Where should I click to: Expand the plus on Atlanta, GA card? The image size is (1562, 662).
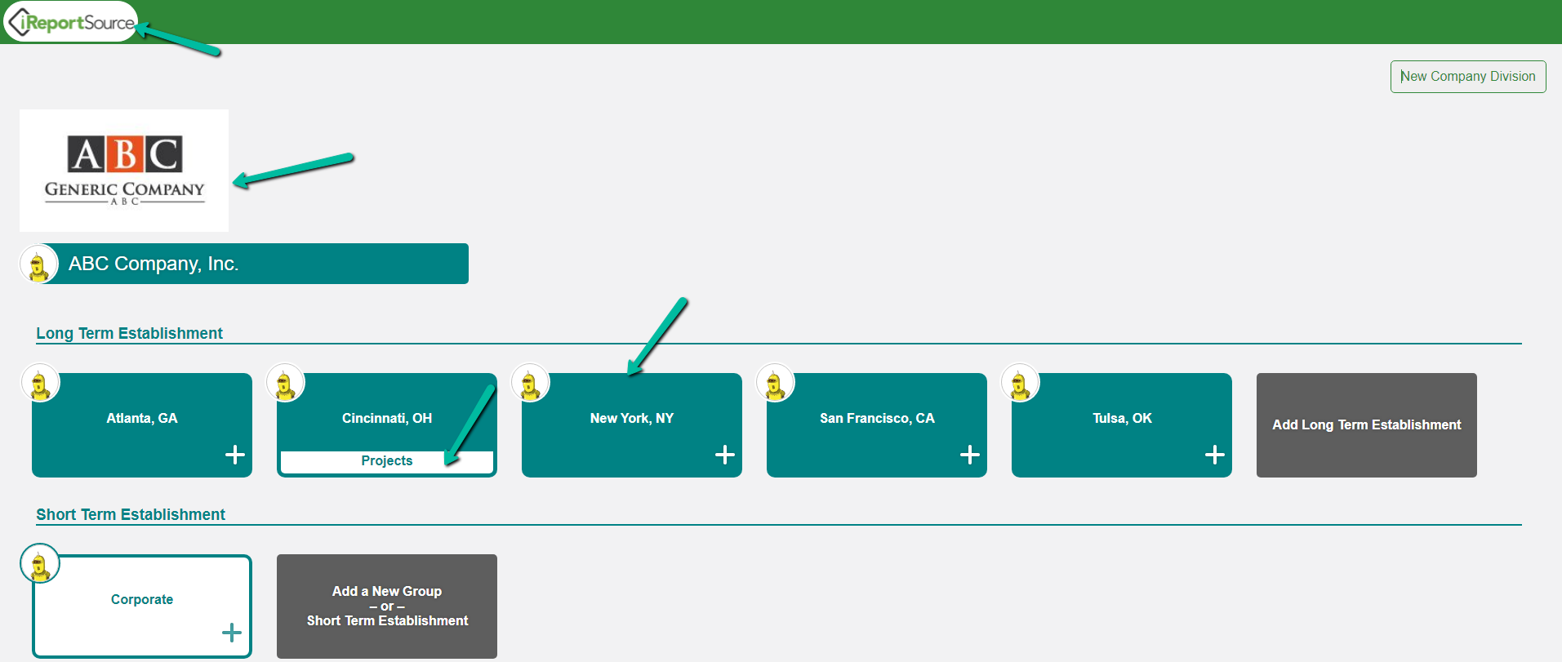pos(235,455)
